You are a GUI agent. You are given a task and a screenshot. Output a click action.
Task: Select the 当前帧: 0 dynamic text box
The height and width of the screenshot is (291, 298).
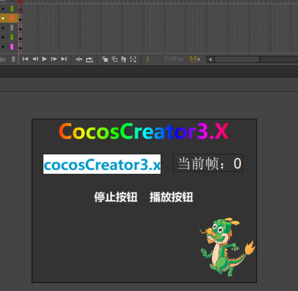tap(208, 163)
